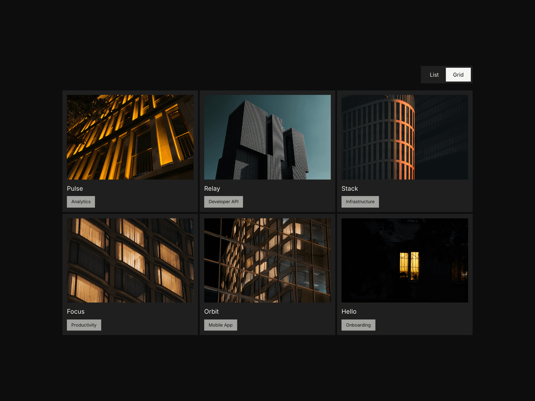This screenshot has width=535, height=401.
Task: Click the Pulse title
Action: click(x=75, y=188)
